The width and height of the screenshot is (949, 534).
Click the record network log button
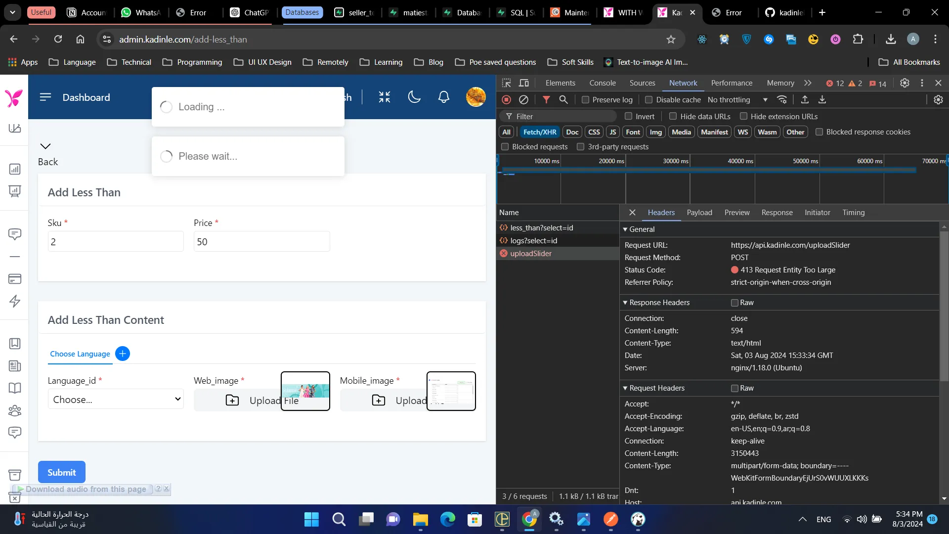[x=506, y=100]
